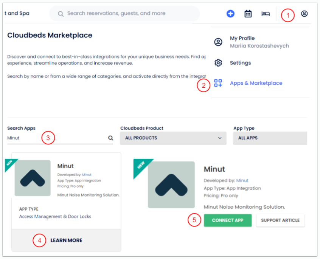Select the Minut logo on the small card

click(33, 178)
